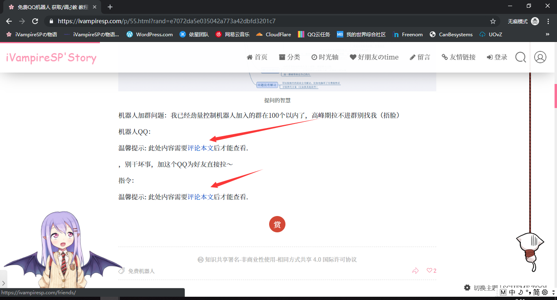
Task: Open the browser three-dot menu
Action: 548,21
